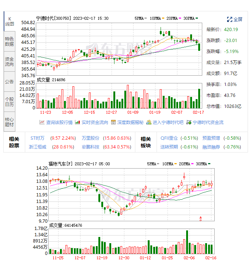The width and height of the screenshot is (252, 275).
Task: Click the ST时万 quote (9.57 2.24%)
Action: coord(63,138)
